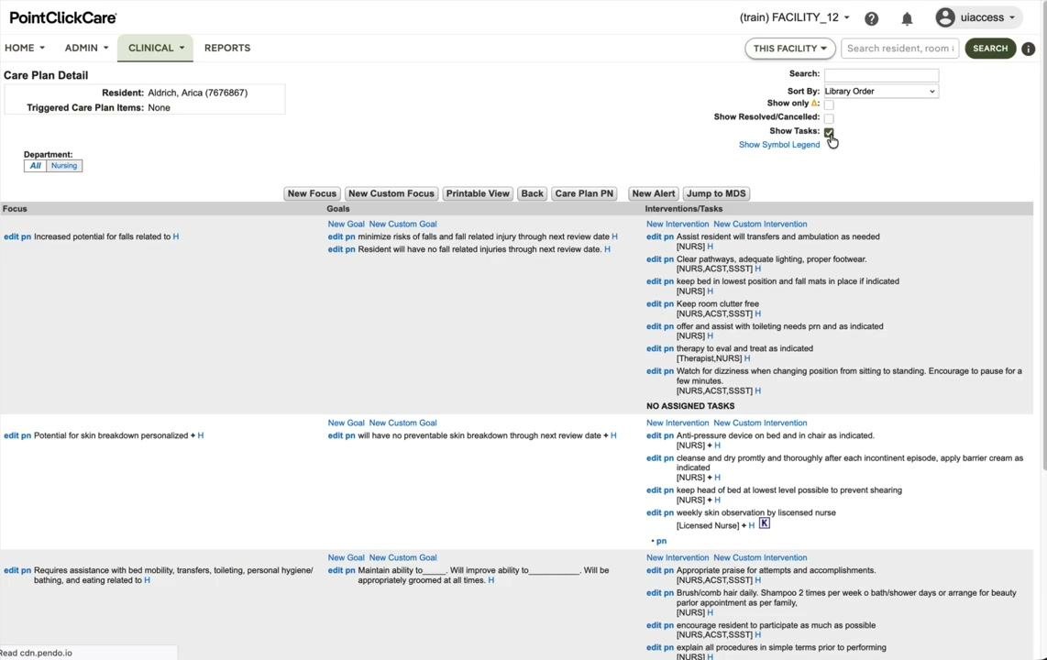The image size is (1047, 660).
Task: Click Jump to MDS button
Action: 716,193
